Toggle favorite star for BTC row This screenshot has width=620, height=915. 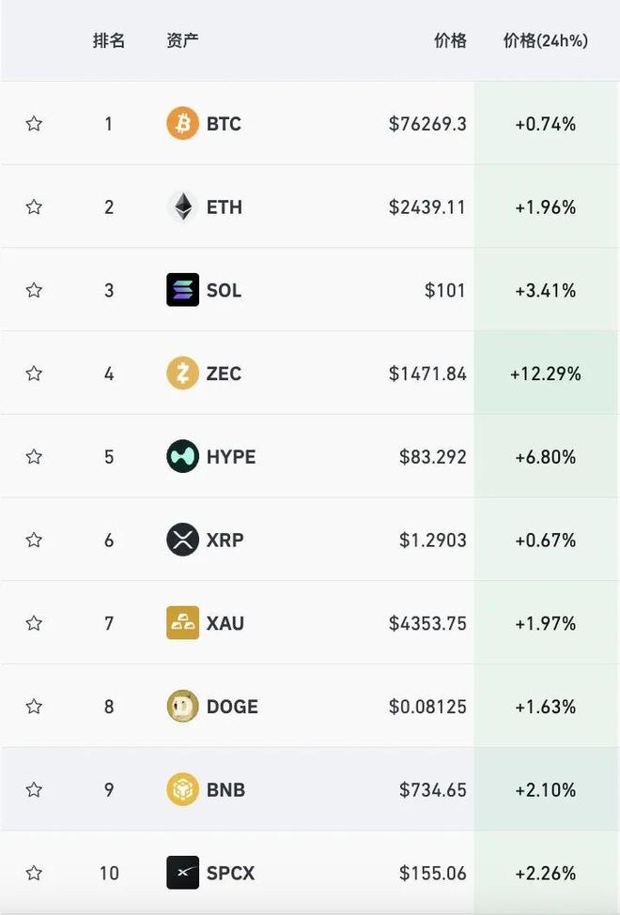tap(34, 123)
